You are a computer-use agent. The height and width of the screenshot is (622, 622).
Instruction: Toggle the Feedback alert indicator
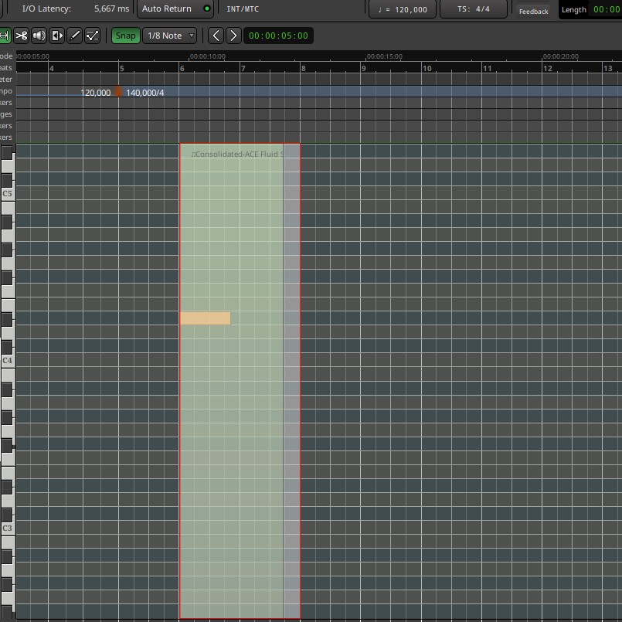point(533,10)
